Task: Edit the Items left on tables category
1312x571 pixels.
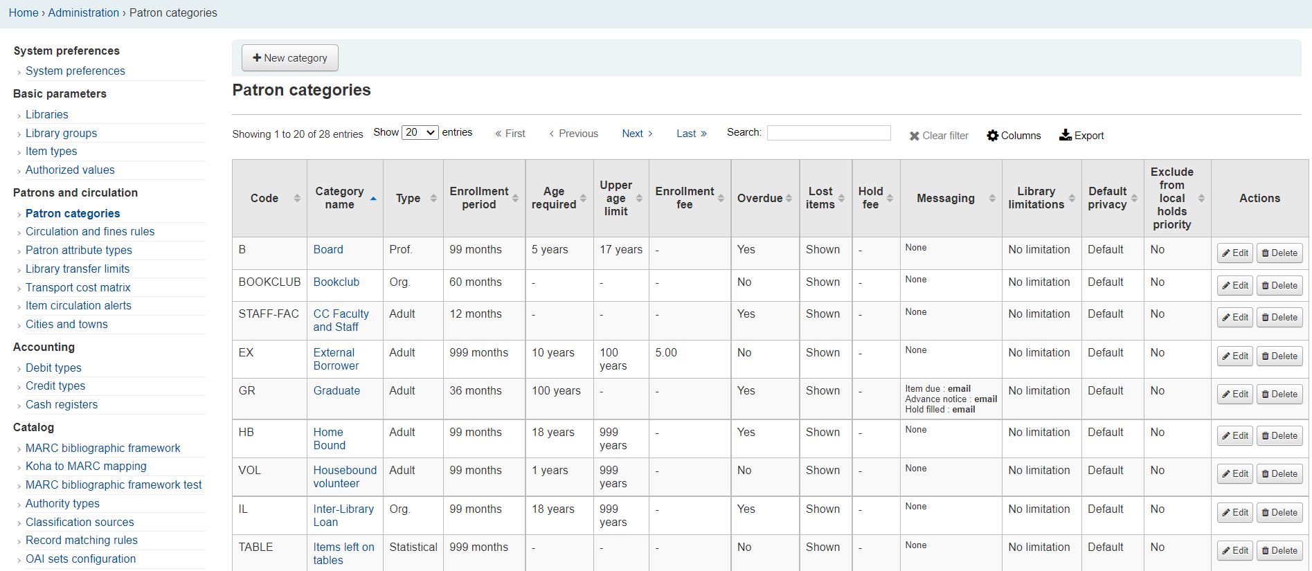Action: pyautogui.click(x=1235, y=550)
